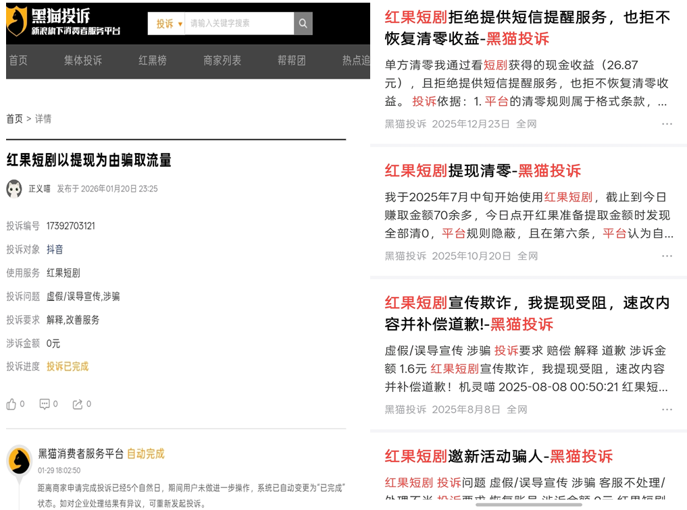Open the 红黑榜 navigation tab
This screenshot has width=687, height=510.
153,60
